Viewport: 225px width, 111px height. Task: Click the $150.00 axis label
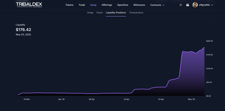210,55
